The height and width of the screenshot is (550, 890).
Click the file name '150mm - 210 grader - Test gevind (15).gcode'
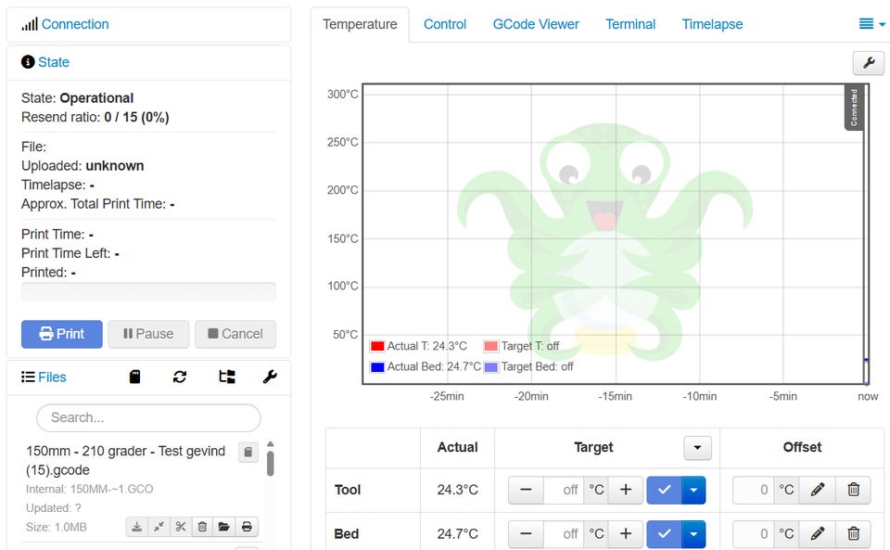125,461
